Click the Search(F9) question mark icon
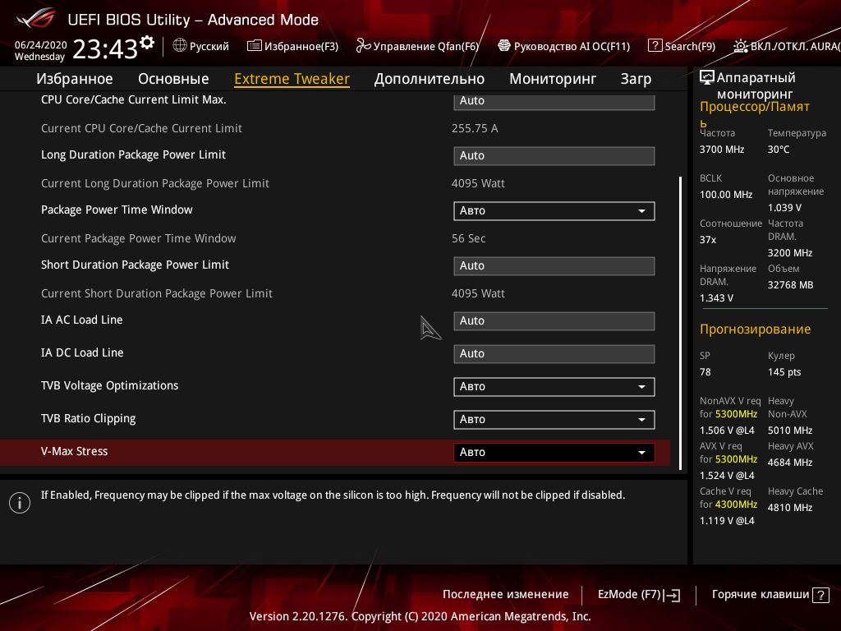841x631 pixels. coord(655,46)
